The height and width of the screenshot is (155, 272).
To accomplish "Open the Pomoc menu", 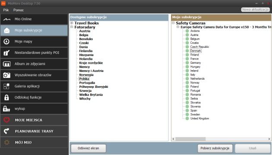I will 19,10.
